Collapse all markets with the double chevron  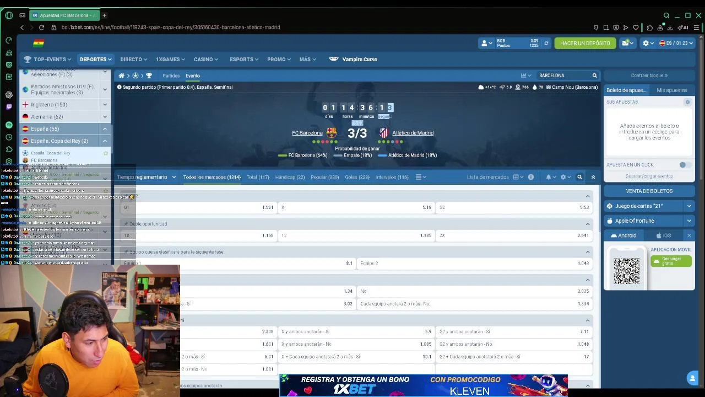tap(593, 177)
